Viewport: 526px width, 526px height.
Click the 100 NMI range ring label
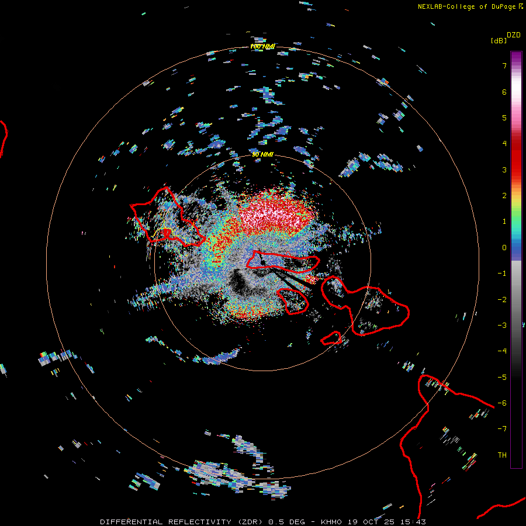(x=262, y=46)
